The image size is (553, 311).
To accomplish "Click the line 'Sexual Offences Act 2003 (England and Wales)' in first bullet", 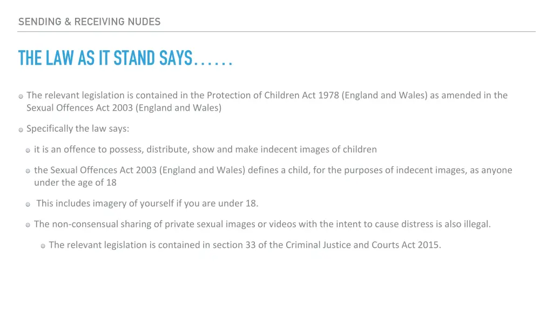I will (124, 108).
